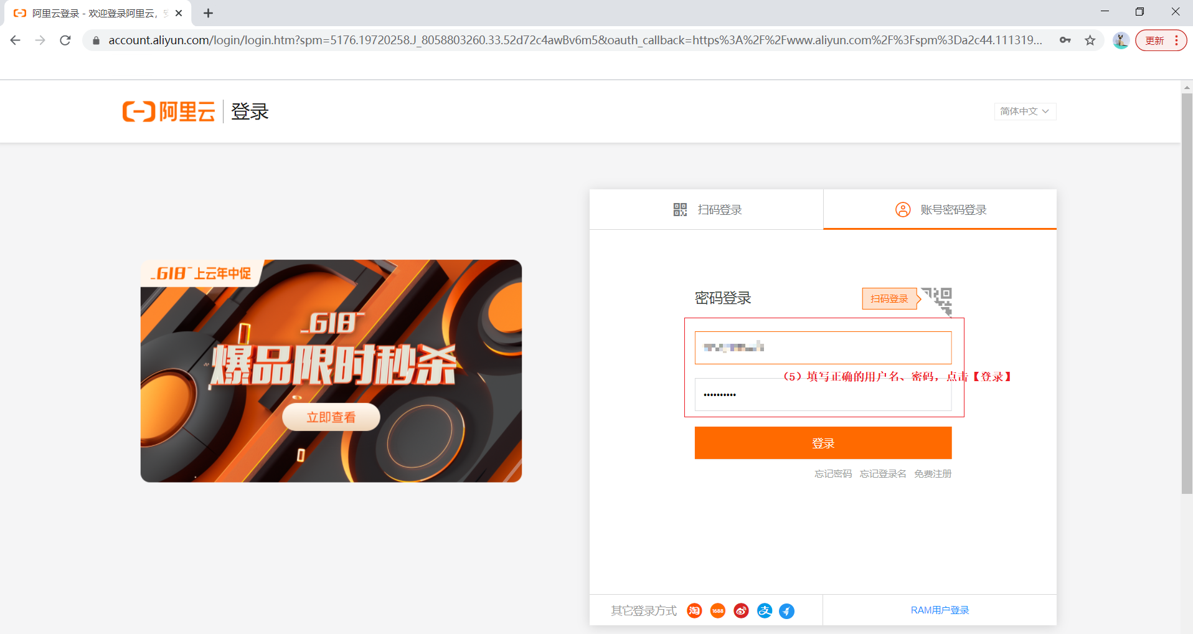Screen dimensions: 1193x634
Task: Open 免费注册 link
Action: tap(933, 474)
